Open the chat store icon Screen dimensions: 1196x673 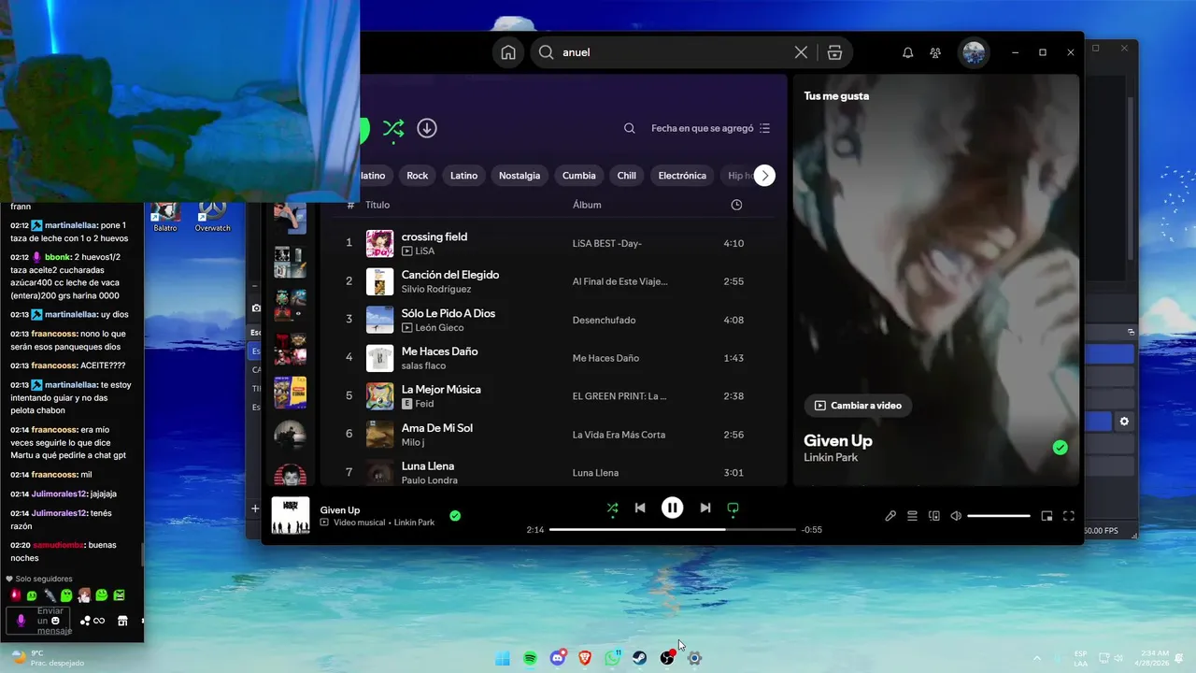point(122,621)
